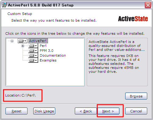Screen dimensions: 153x120
Task: Click the installer icon in title bar
Action: (4, 5)
